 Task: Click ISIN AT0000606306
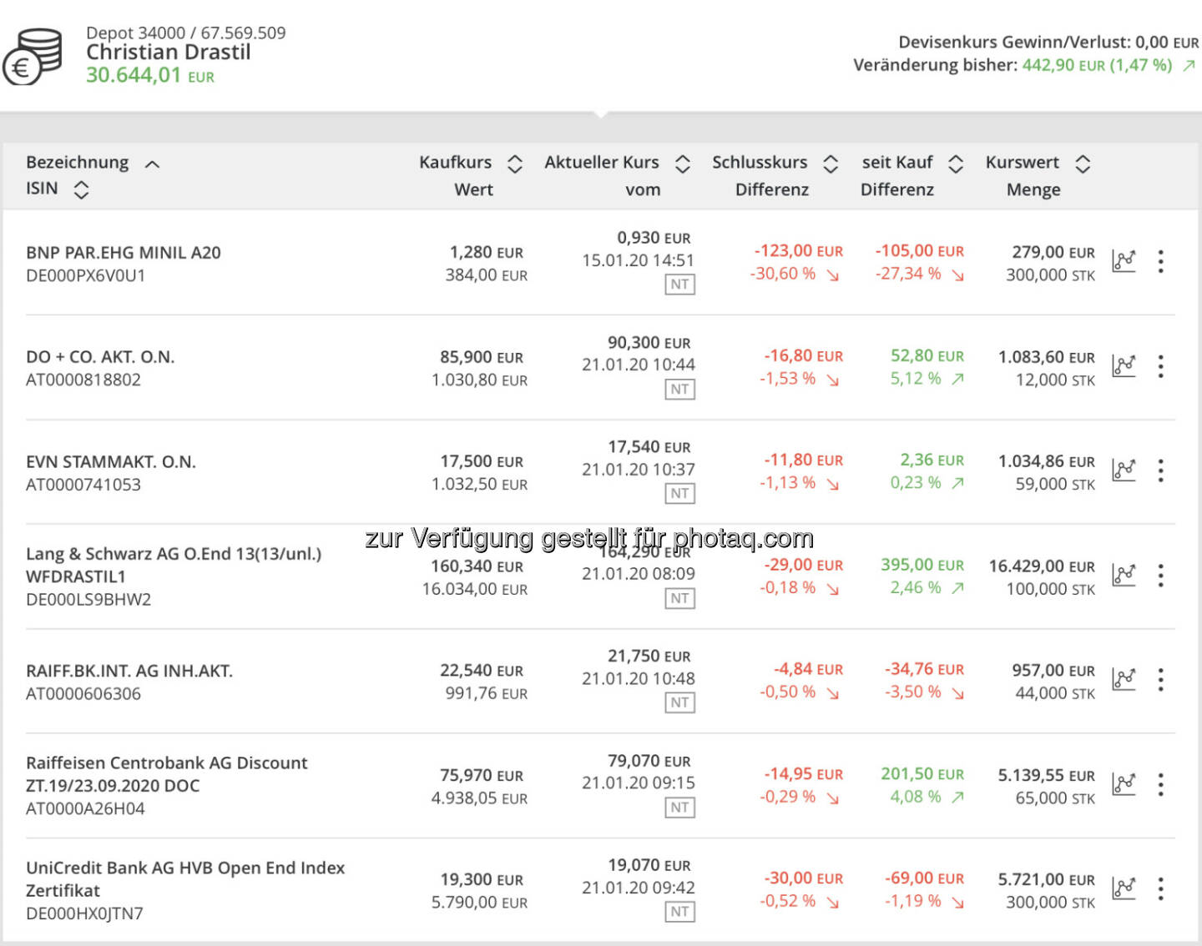83,693
